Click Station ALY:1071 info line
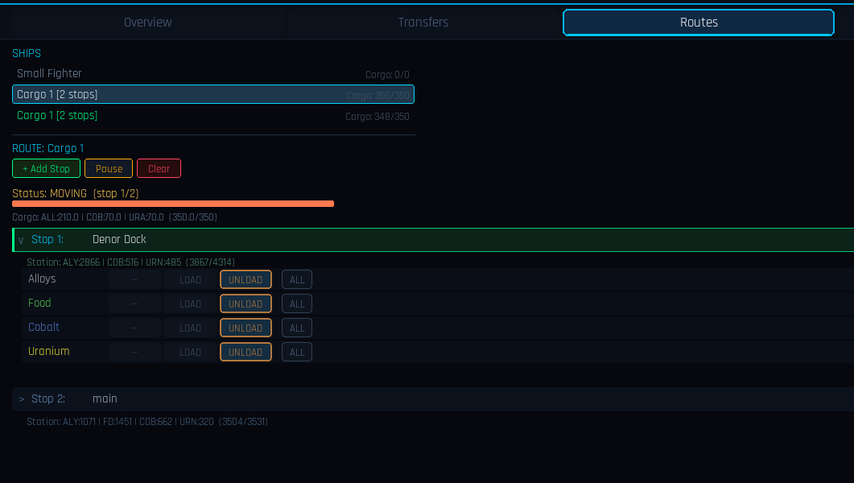 point(147,422)
